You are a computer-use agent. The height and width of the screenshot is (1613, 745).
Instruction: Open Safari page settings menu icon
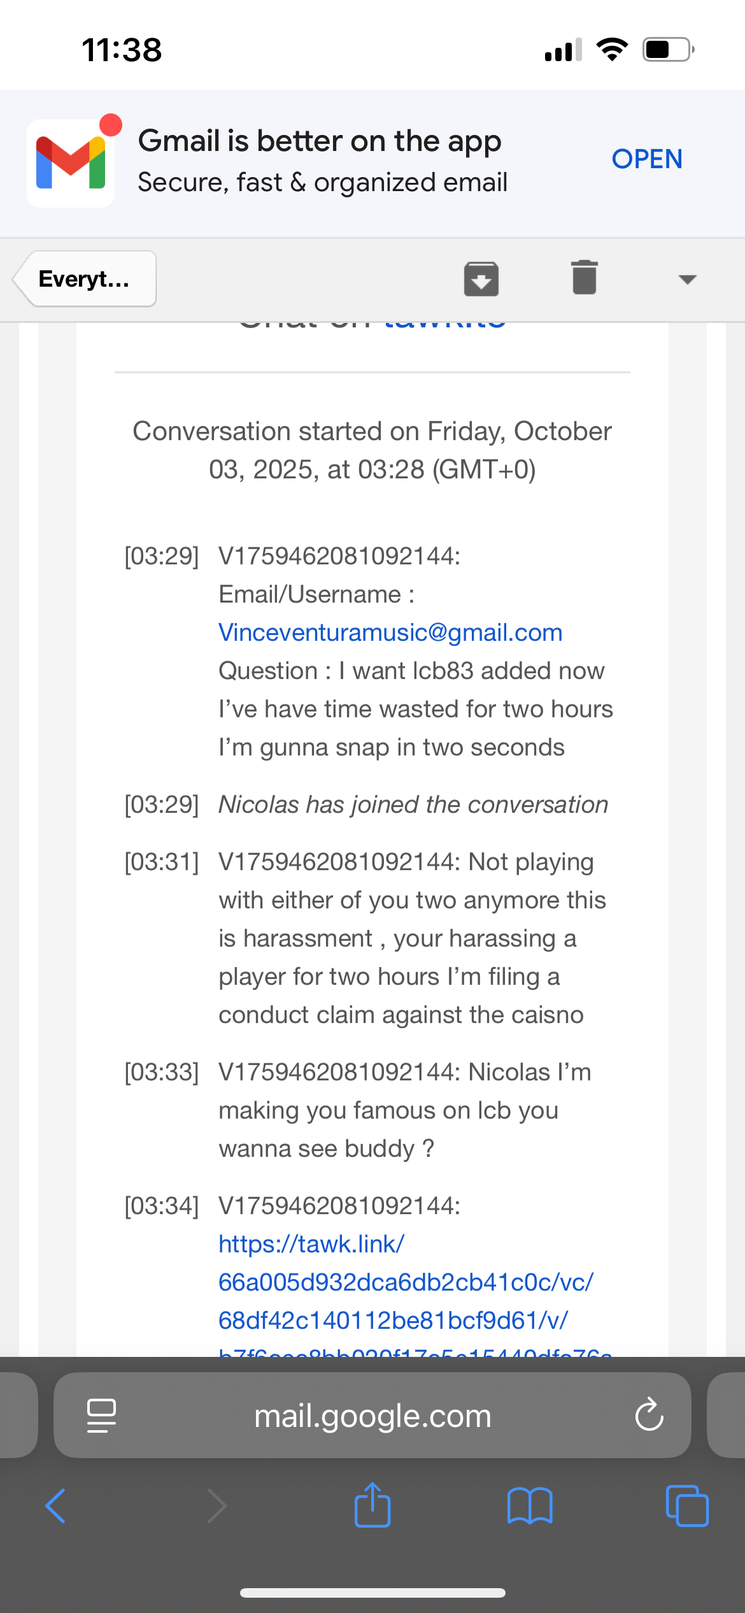(101, 1415)
